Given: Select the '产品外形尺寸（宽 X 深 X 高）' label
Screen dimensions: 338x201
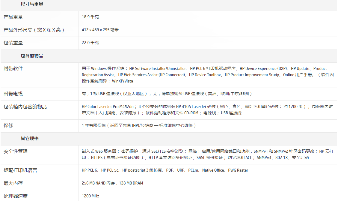Looking at the screenshot, I should pyautogui.click(x=34, y=30).
